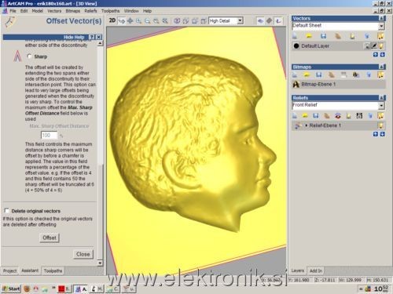Switch to the 2D view button

(112, 20)
